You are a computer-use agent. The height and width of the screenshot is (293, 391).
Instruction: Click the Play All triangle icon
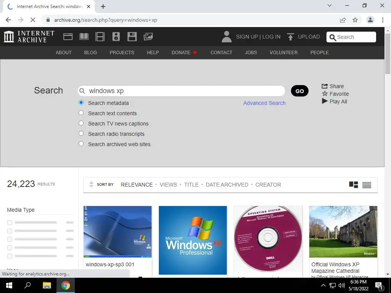(325, 101)
